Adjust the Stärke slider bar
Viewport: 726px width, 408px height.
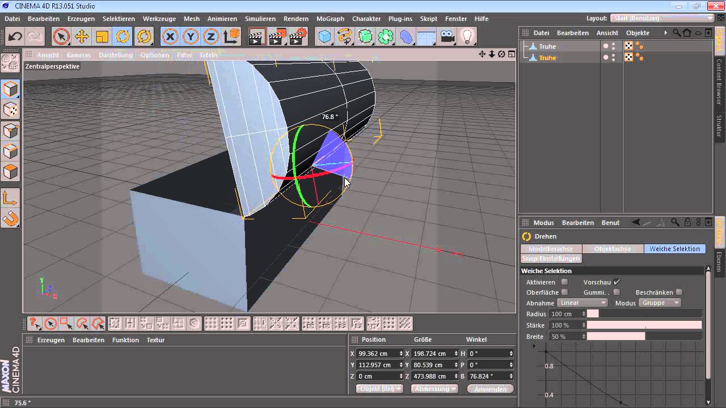[644, 325]
